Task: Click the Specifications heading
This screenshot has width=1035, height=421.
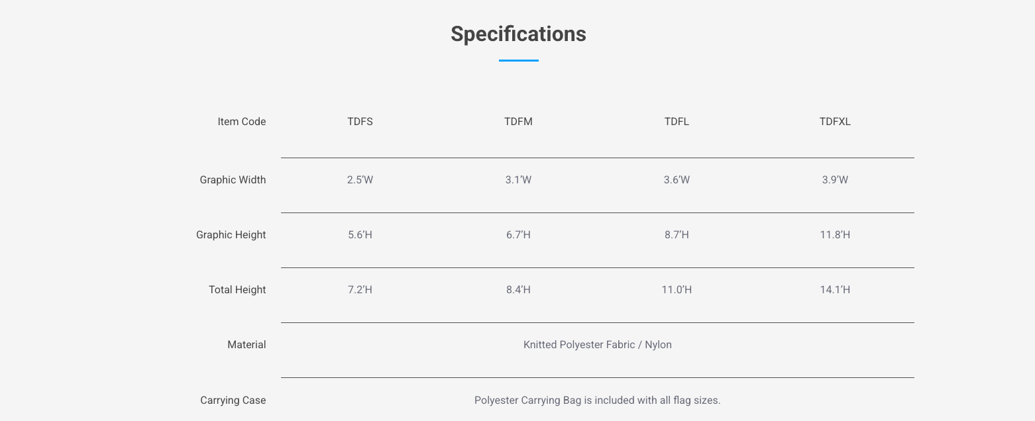Action: [x=518, y=34]
